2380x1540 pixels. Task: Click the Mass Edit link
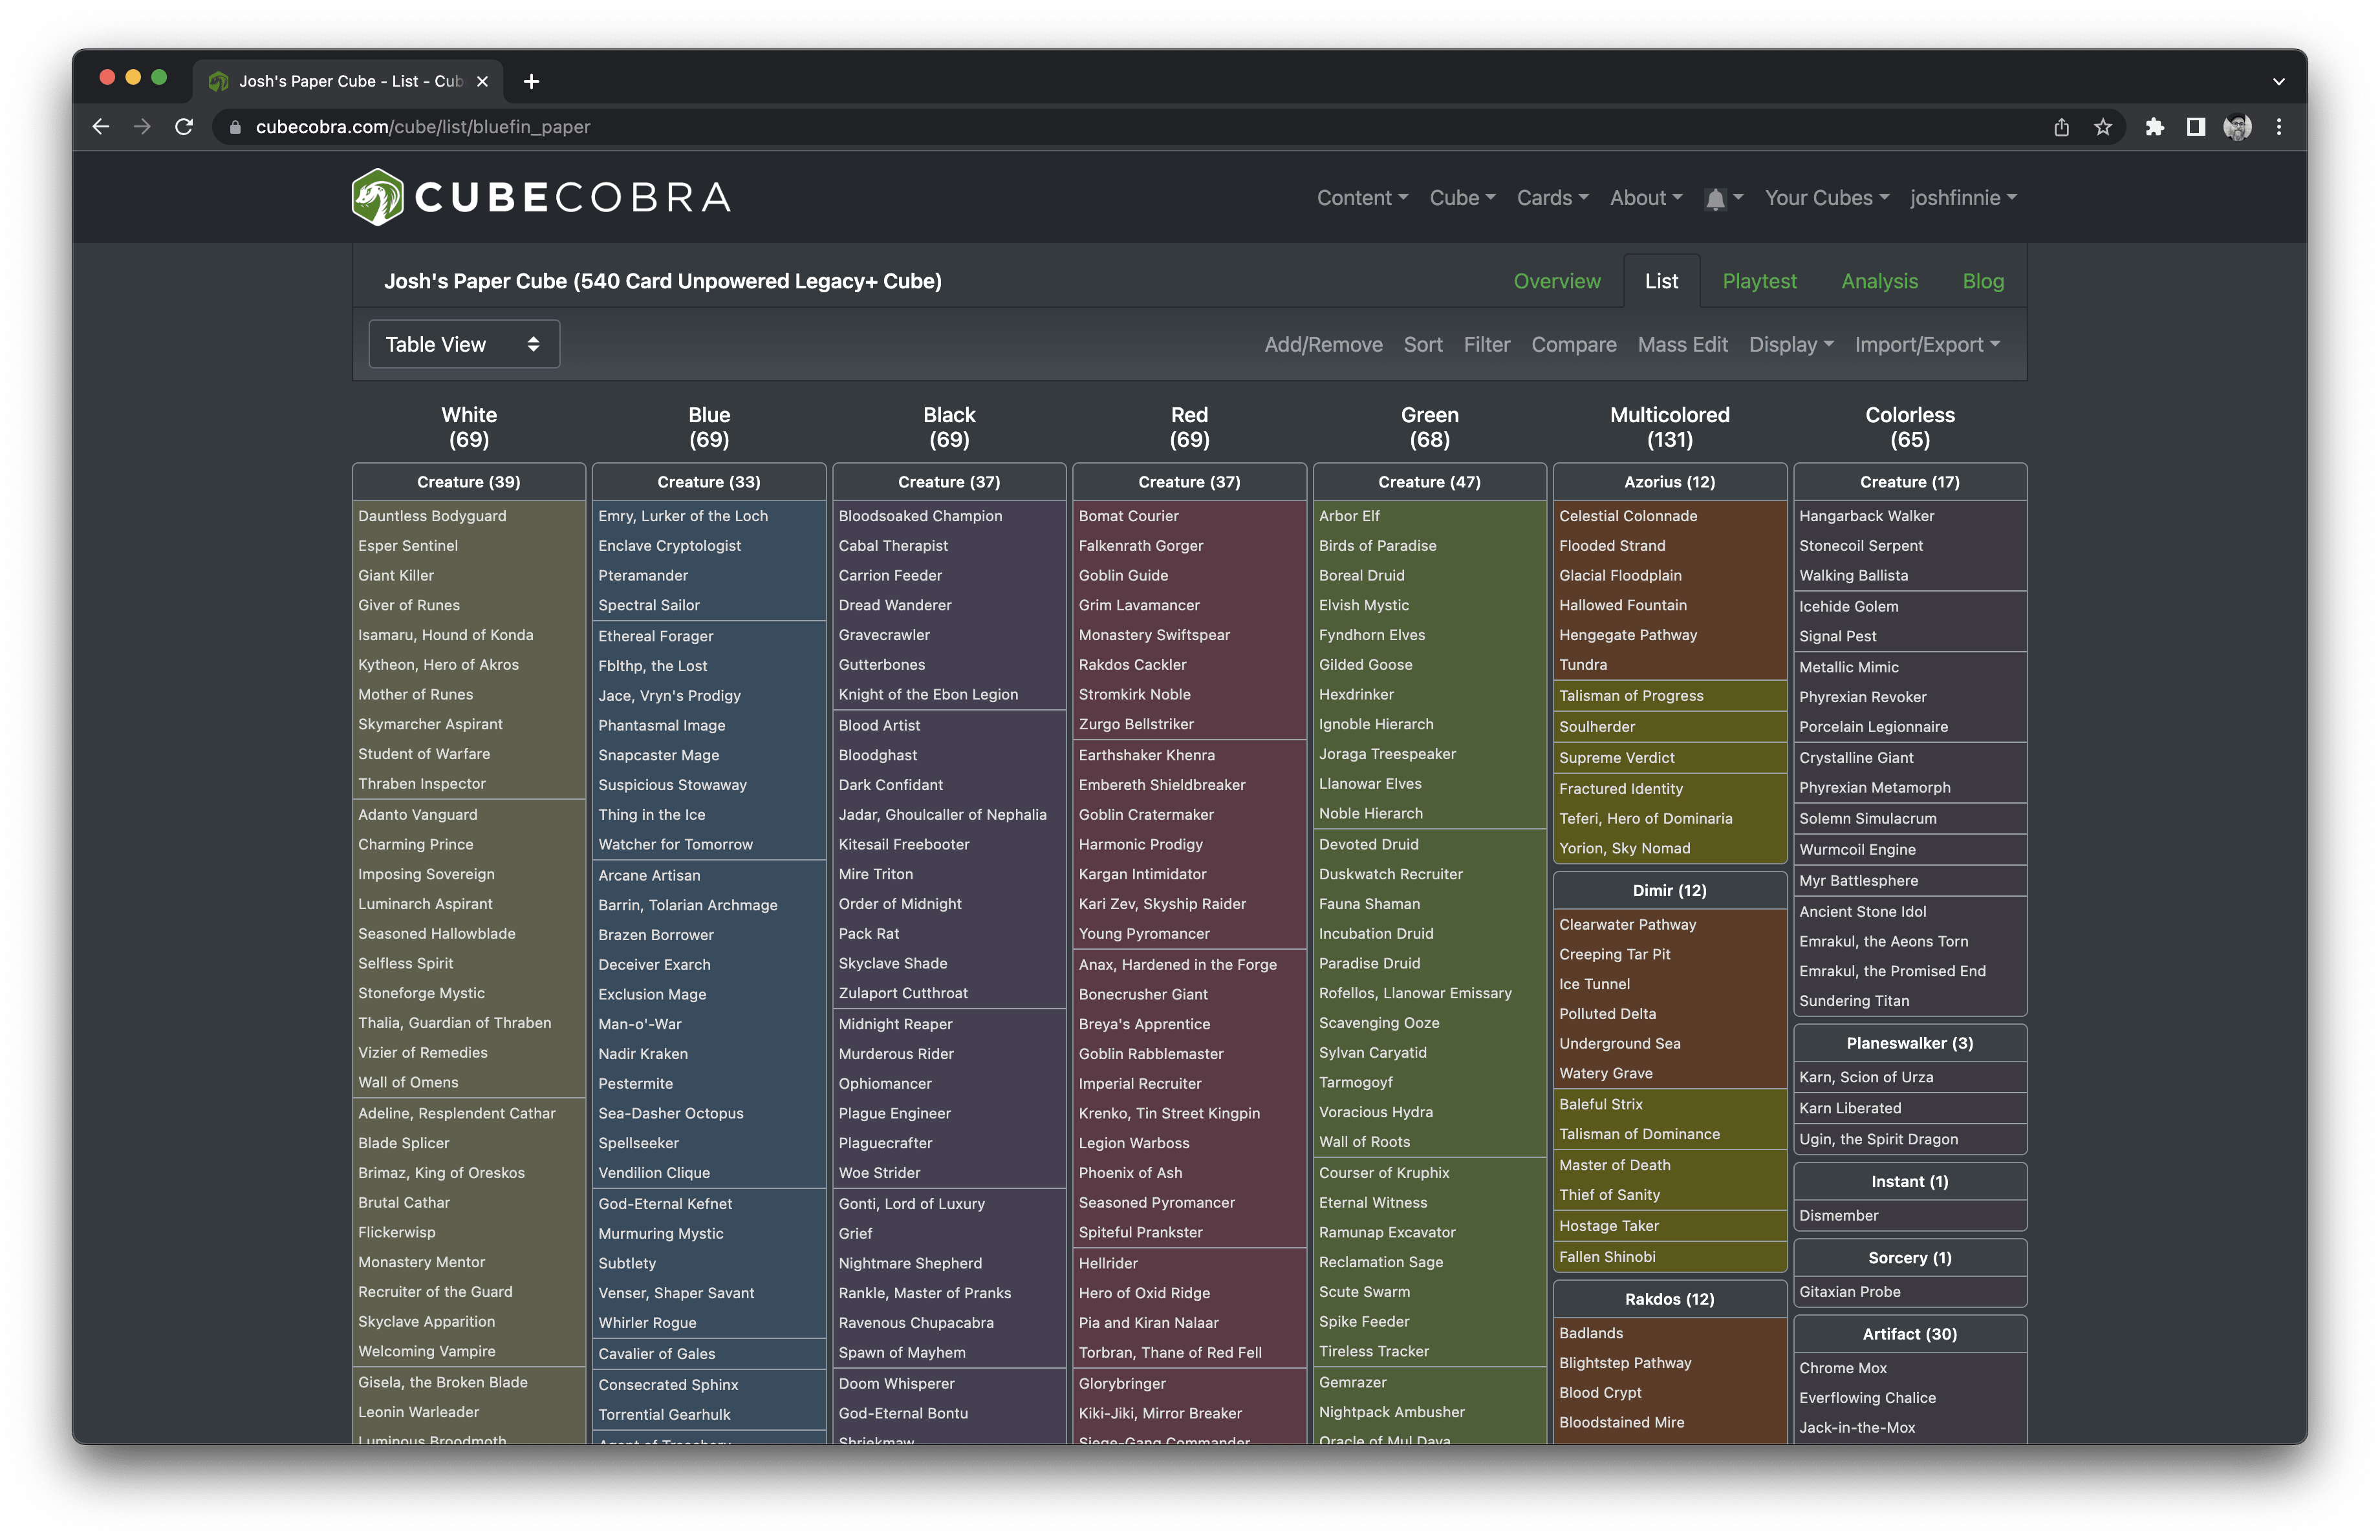pyautogui.click(x=1682, y=345)
